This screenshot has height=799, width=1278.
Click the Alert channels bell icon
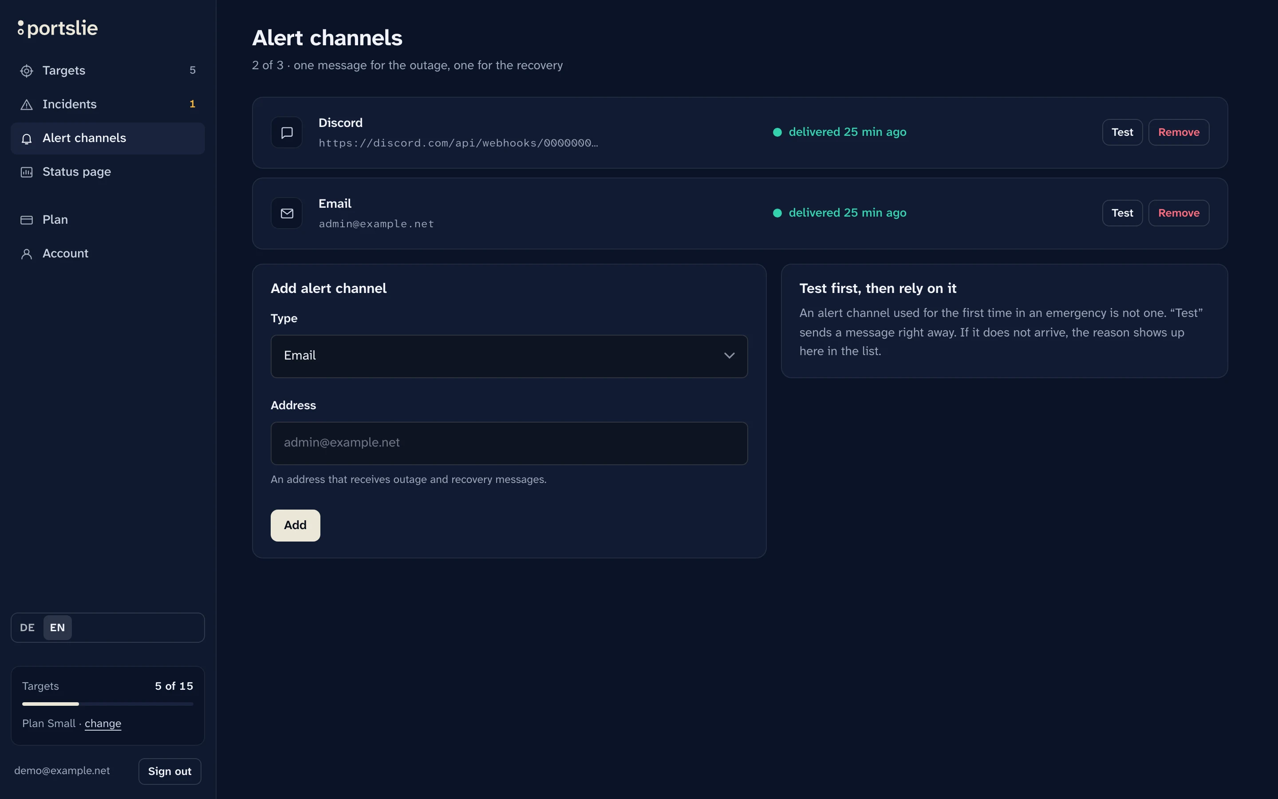(x=27, y=138)
